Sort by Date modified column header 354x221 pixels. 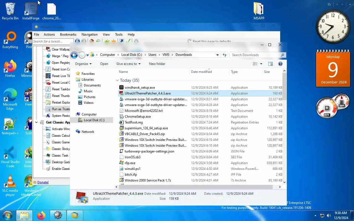click(x=201, y=72)
